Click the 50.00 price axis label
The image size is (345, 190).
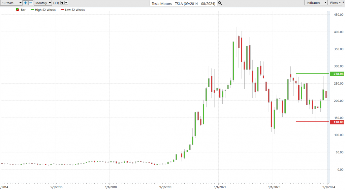[x=340, y=152]
